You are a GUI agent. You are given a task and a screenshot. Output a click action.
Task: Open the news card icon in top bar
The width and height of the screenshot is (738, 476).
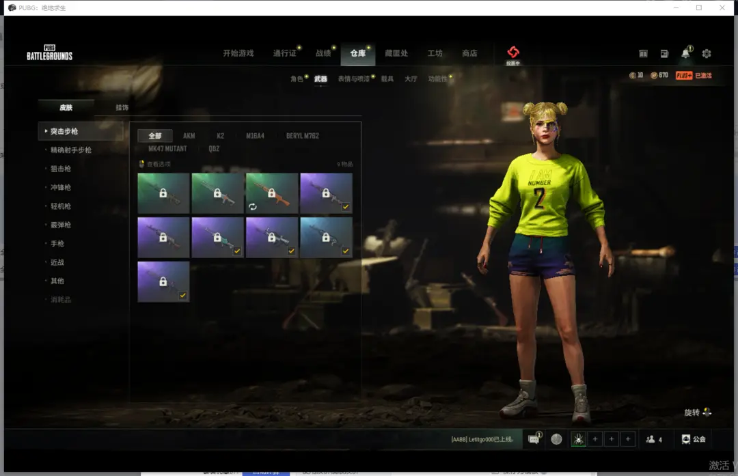pyautogui.click(x=664, y=54)
